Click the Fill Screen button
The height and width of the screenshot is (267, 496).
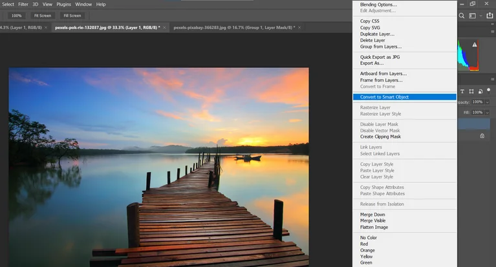[x=72, y=16]
